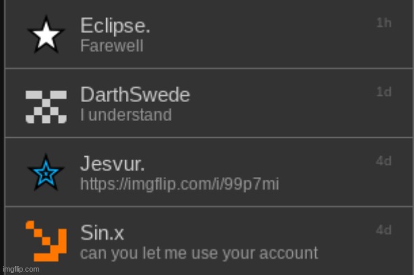The image size is (414, 275).
Task: Click Sin.x's orange pixel avatar icon
Action: pyautogui.click(x=46, y=241)
